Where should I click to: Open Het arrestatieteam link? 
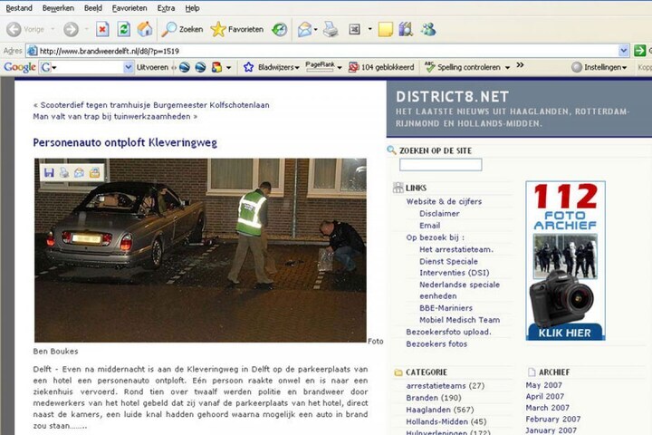coord(456,249)
